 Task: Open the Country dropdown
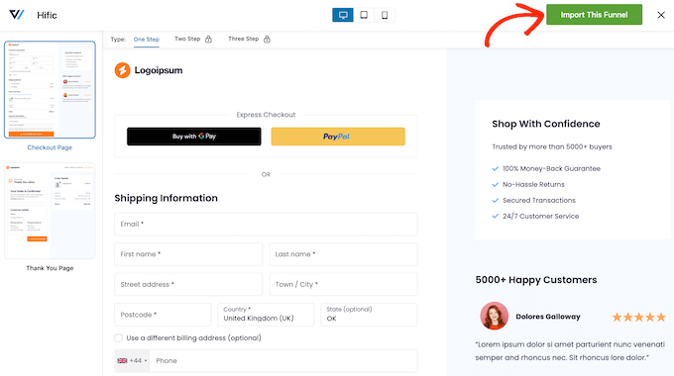click(x=266, y=315)
